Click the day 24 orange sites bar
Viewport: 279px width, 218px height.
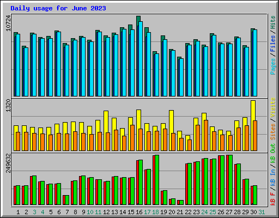click(206, 135)
